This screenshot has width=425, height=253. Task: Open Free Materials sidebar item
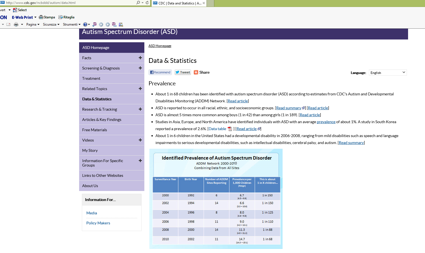tap(112, 130)
